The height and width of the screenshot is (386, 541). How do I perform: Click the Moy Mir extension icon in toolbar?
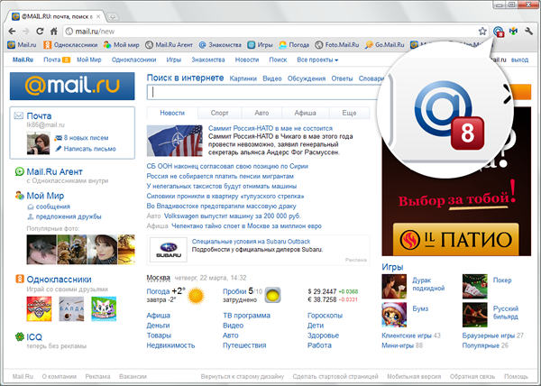click(x=514, y=32)
